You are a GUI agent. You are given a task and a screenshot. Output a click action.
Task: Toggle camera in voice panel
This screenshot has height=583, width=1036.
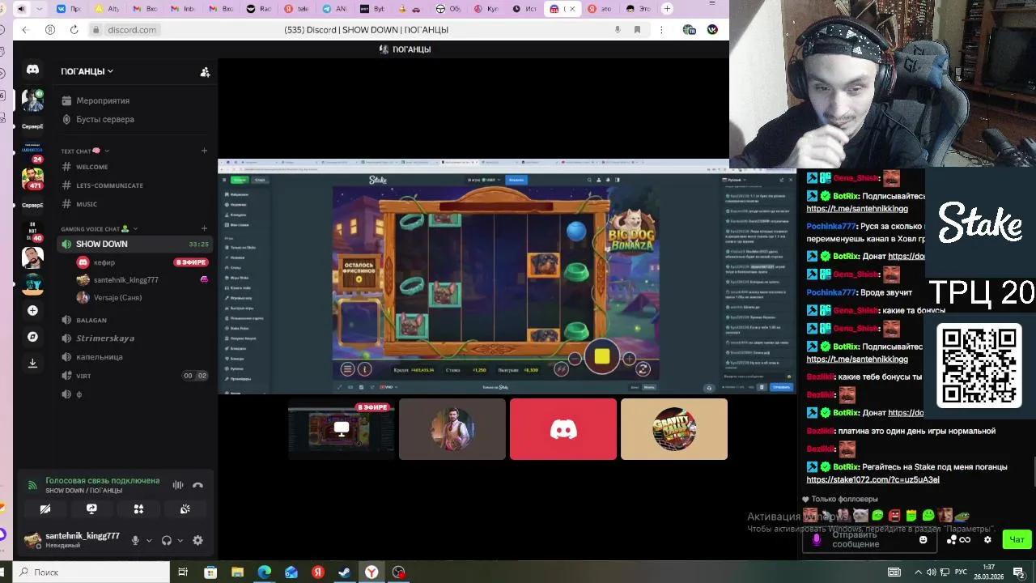pos(45,509)
